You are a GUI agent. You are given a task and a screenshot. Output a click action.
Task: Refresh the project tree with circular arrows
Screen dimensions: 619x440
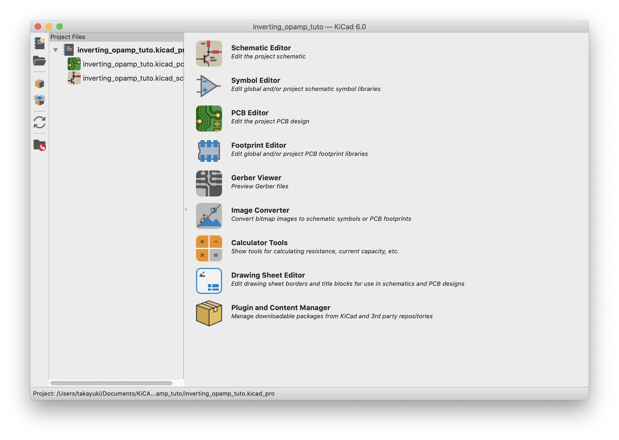coord(40,123)
